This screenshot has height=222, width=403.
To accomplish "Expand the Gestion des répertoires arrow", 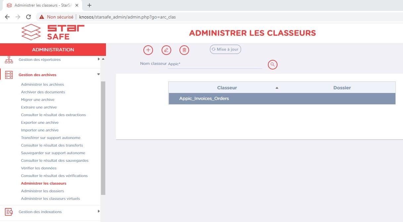I will [99, 59].
